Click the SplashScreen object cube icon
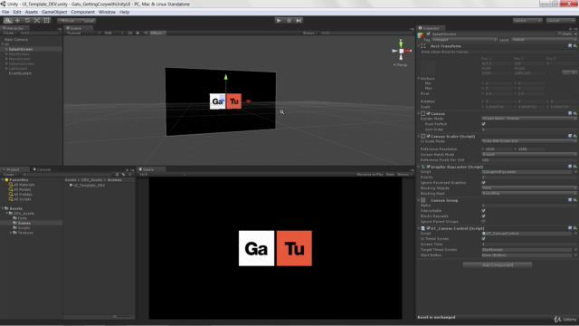579x326 pixels. [421, 34]
